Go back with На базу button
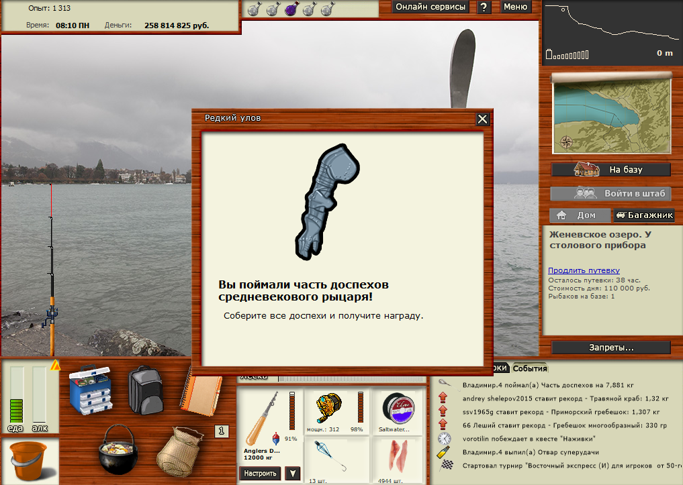Screen dimensions: 683x485 coord(610,170)
